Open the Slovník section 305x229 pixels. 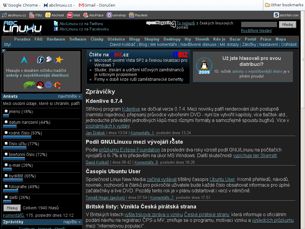coord(202,39)
